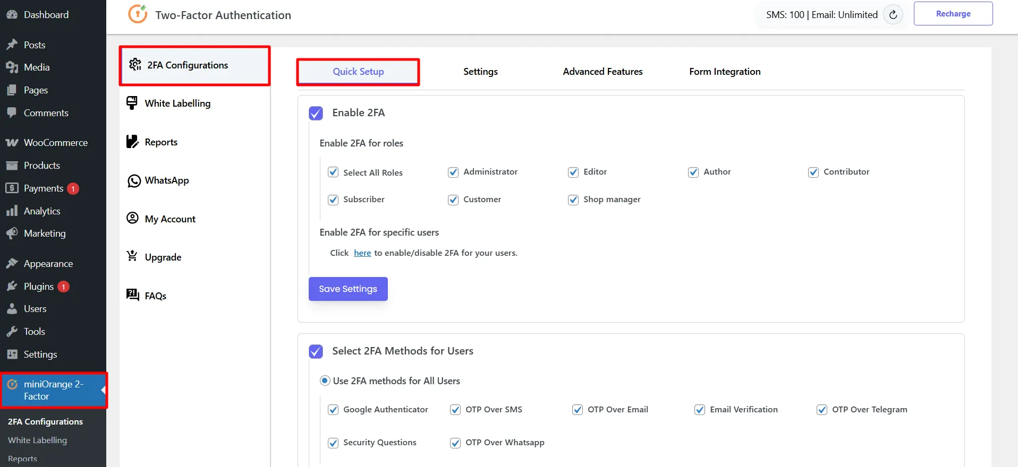Click the Upgrade shopping cart icon
The height and width of the screenshot is (467, 1018).
pyautogui.click(x=132, y=256)
